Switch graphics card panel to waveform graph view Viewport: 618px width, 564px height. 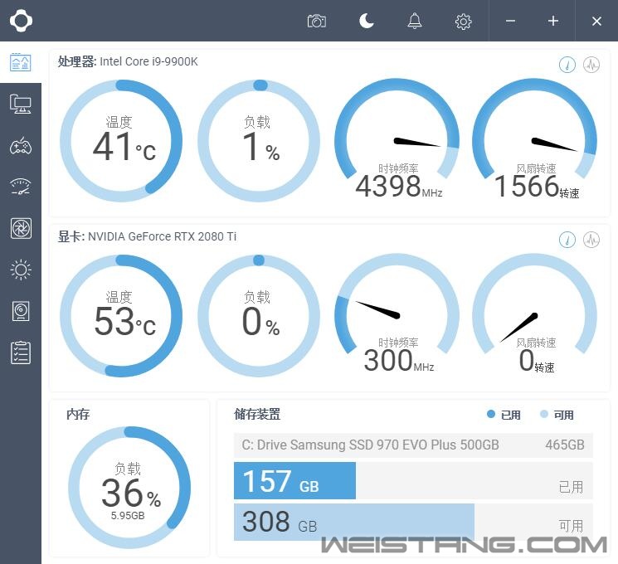[x=591, y=240]
